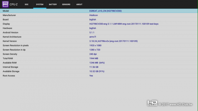Viewport: 198px width, 111px height.
Task: Click the Available Storage label
Action: [x=11, y=71]
